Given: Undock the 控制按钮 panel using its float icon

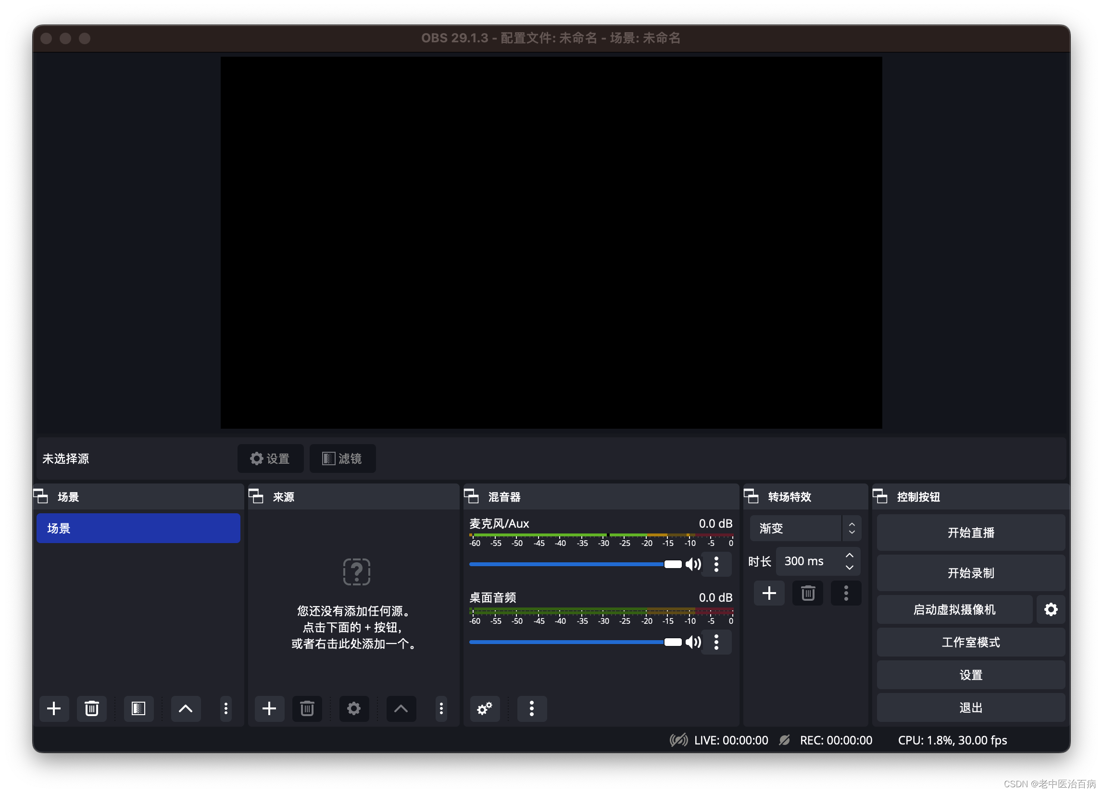Looking at the screenshot, I should (880, 496).
